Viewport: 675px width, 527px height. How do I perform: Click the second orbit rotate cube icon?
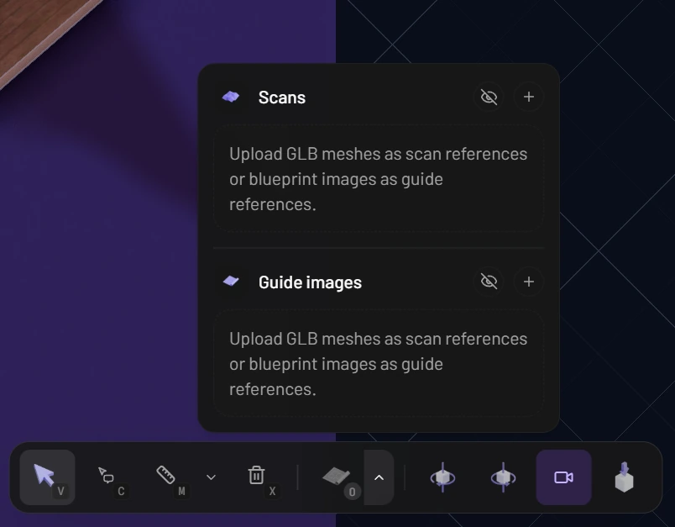[503, 477]
